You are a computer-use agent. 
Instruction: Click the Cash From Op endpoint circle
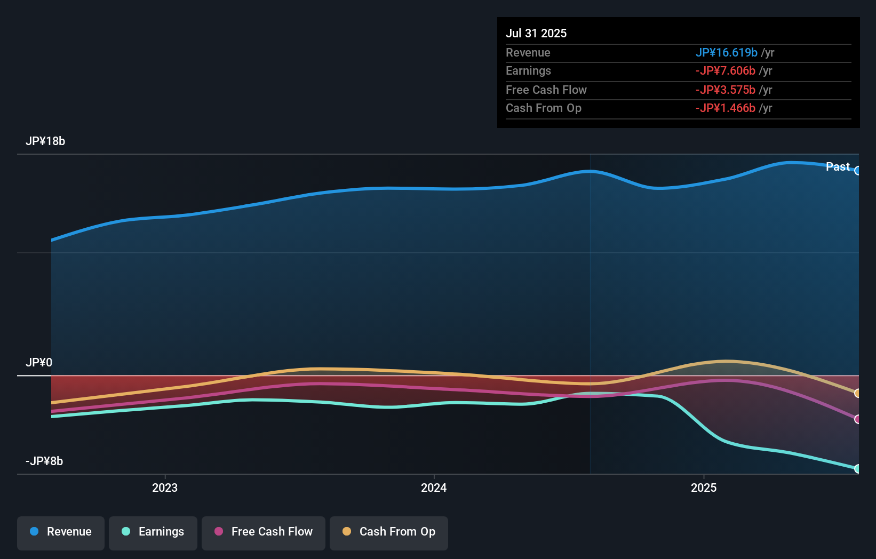point(858,393)
